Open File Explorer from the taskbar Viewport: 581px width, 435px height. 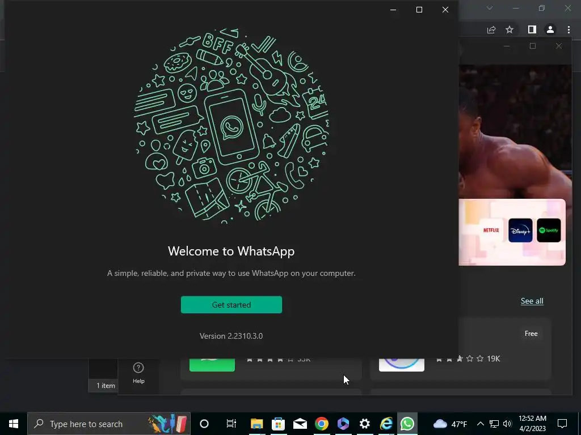pos(257,424)
